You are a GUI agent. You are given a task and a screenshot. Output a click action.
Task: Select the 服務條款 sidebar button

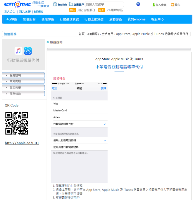(23, 94)
